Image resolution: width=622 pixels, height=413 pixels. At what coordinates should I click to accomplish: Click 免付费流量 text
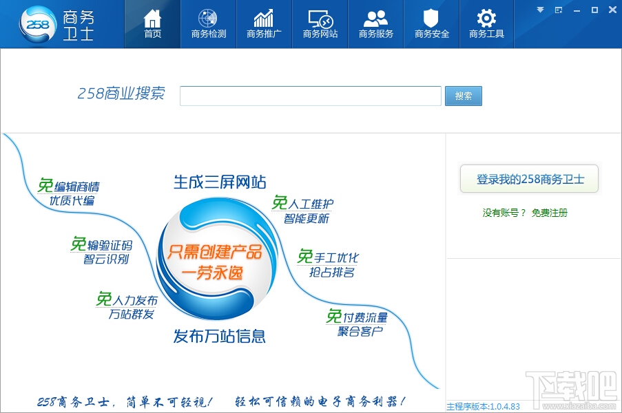pos(357,317)
